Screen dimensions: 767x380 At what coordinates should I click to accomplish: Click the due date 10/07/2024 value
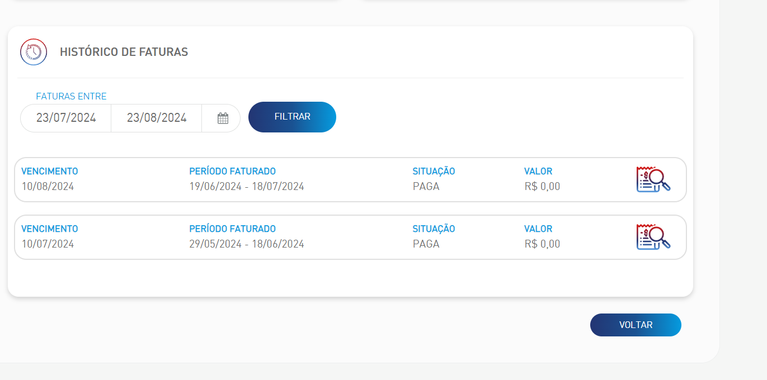pos(48,244)
